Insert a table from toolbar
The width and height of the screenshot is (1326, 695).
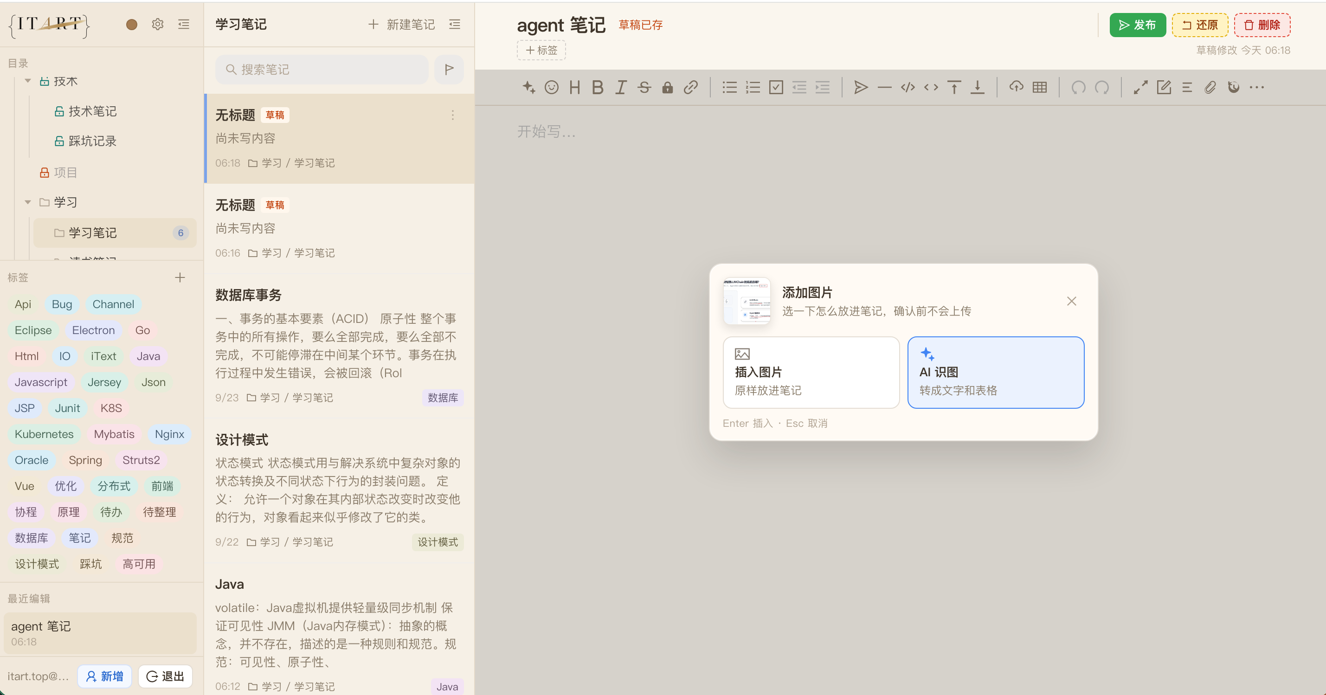point(1040,88)
